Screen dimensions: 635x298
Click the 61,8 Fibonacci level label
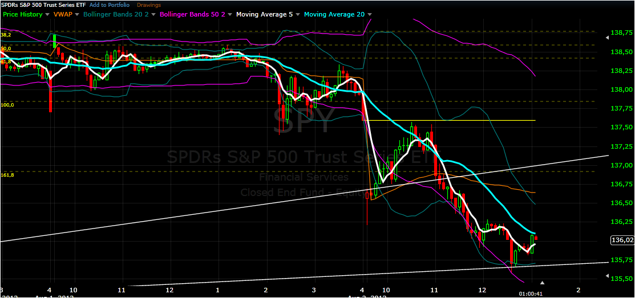click(6, 62)
